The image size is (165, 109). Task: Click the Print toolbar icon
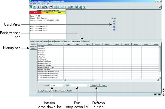tap(43, 7)
